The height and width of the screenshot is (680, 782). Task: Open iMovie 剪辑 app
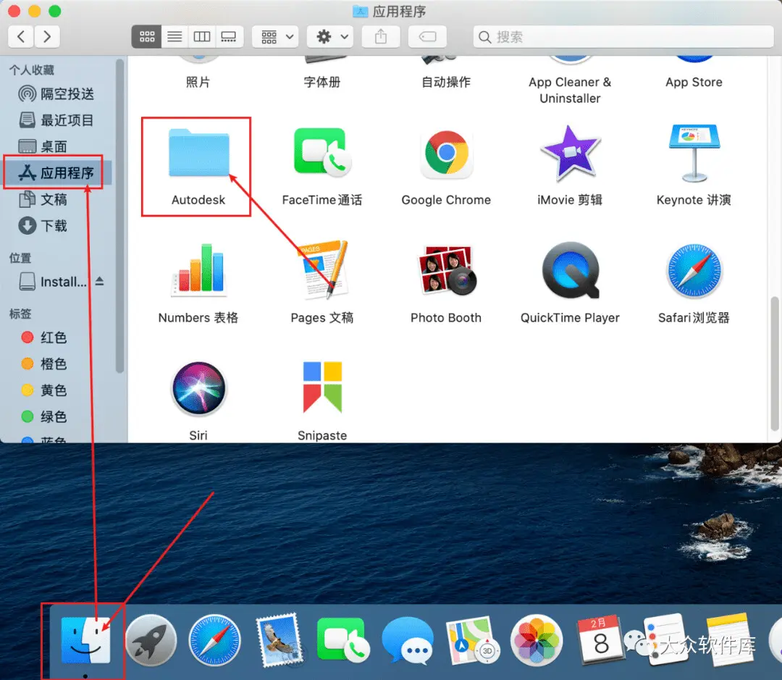(570, 153)
